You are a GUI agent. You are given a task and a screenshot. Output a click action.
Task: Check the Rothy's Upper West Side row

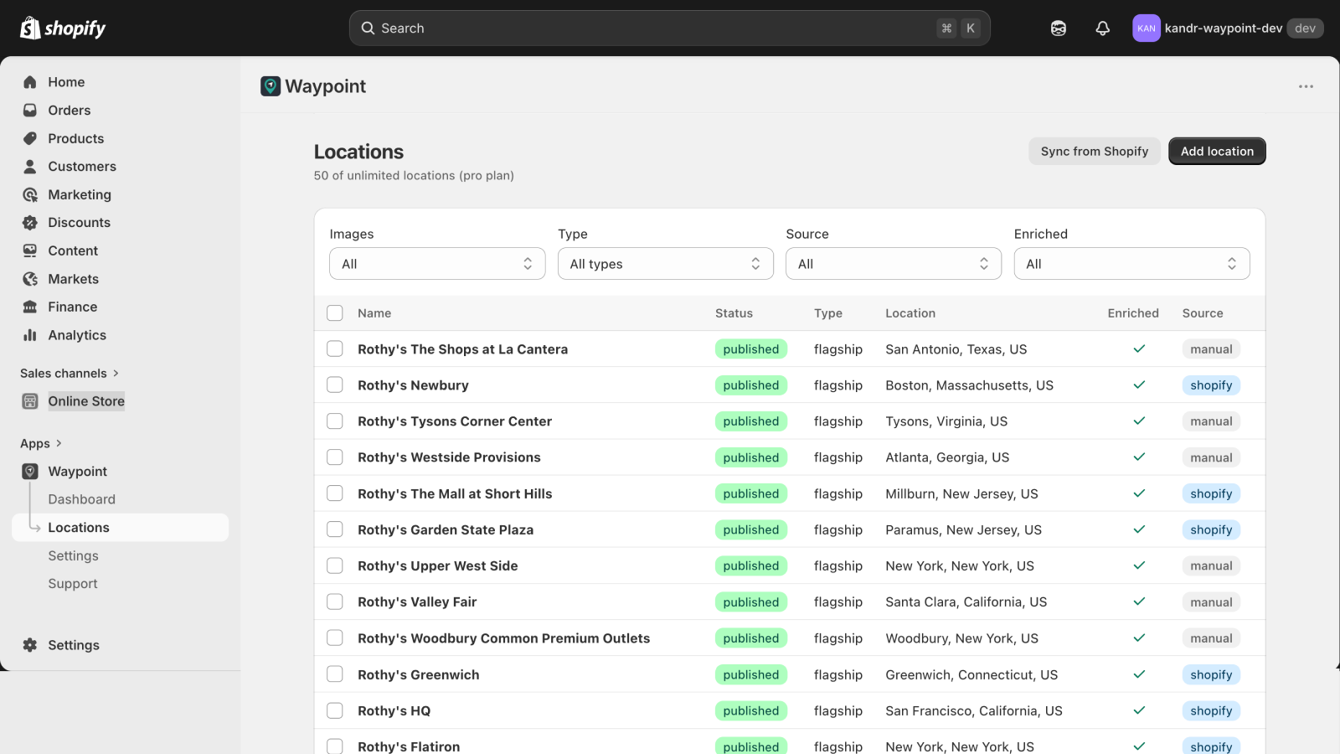click(335, 565)
